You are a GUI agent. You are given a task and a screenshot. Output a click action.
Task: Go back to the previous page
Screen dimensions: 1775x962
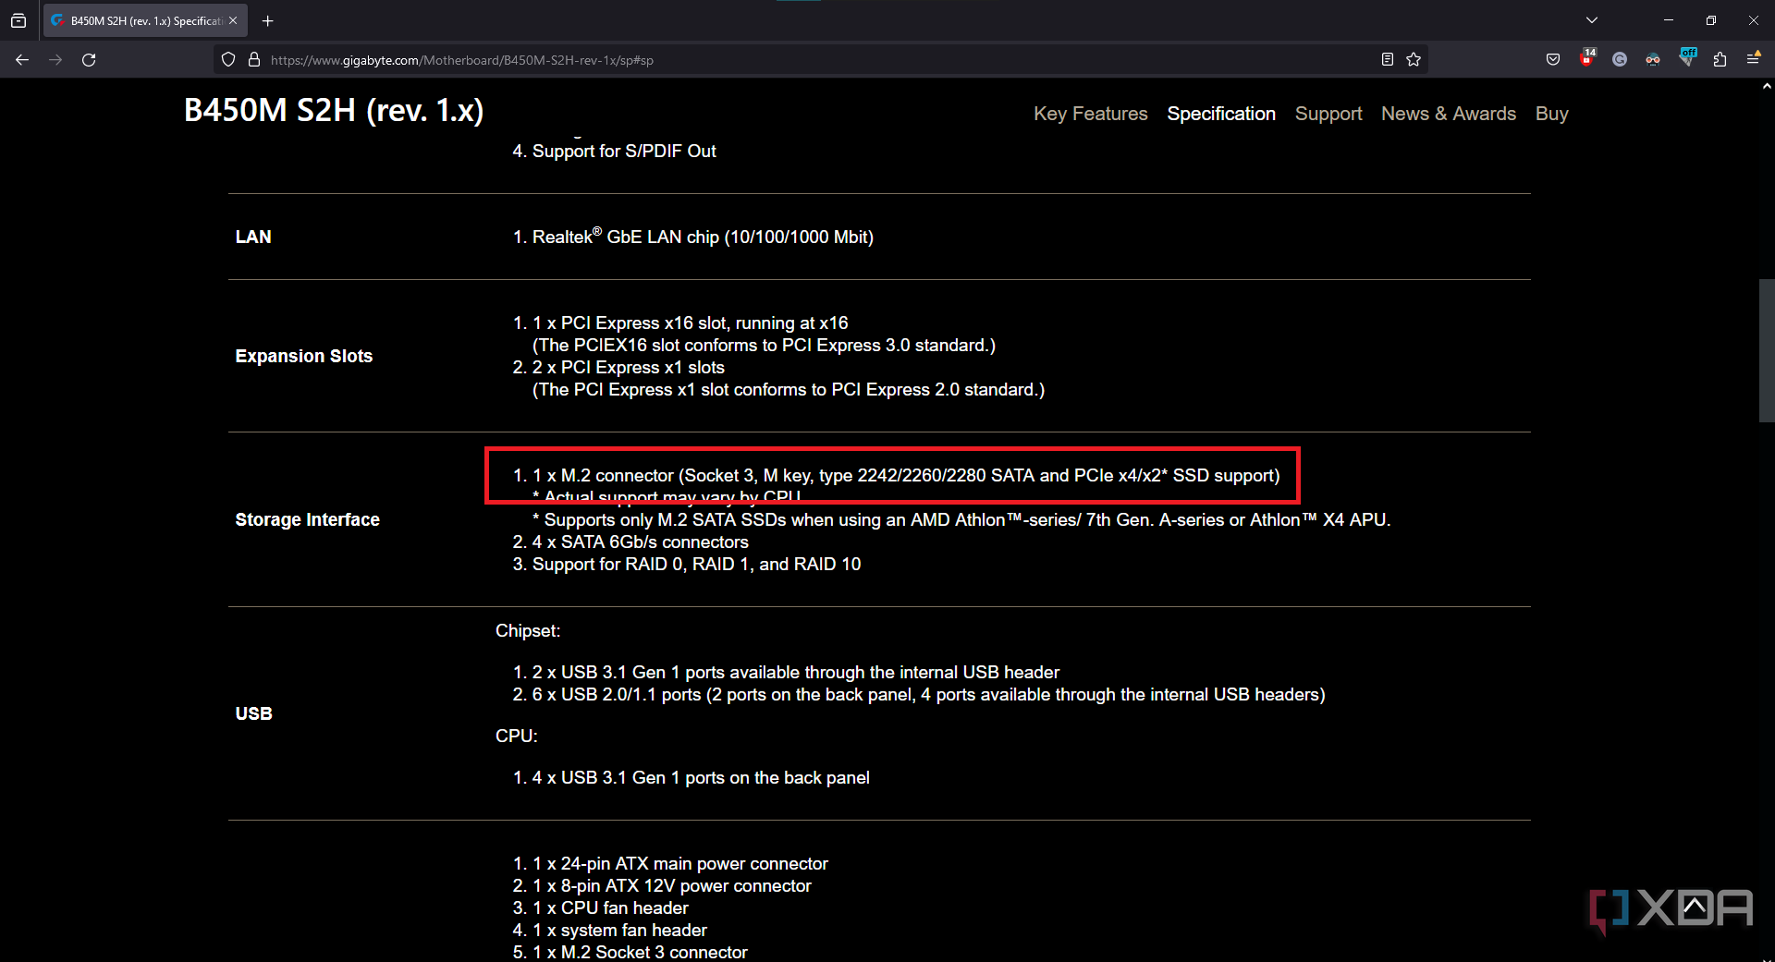click(22, 60)
